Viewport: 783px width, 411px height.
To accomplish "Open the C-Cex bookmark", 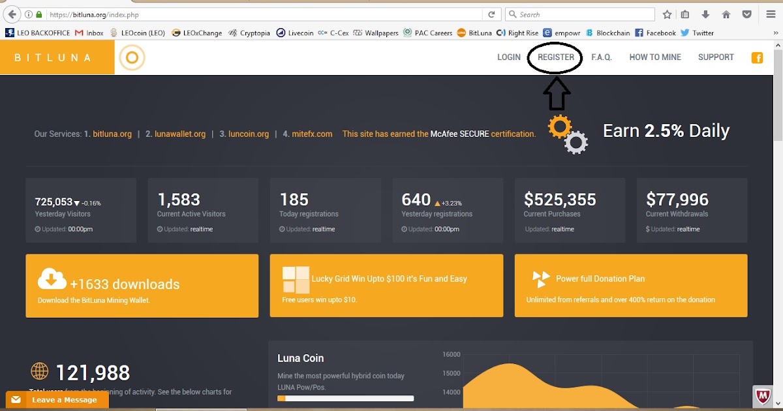I will (x=334, y=33).
